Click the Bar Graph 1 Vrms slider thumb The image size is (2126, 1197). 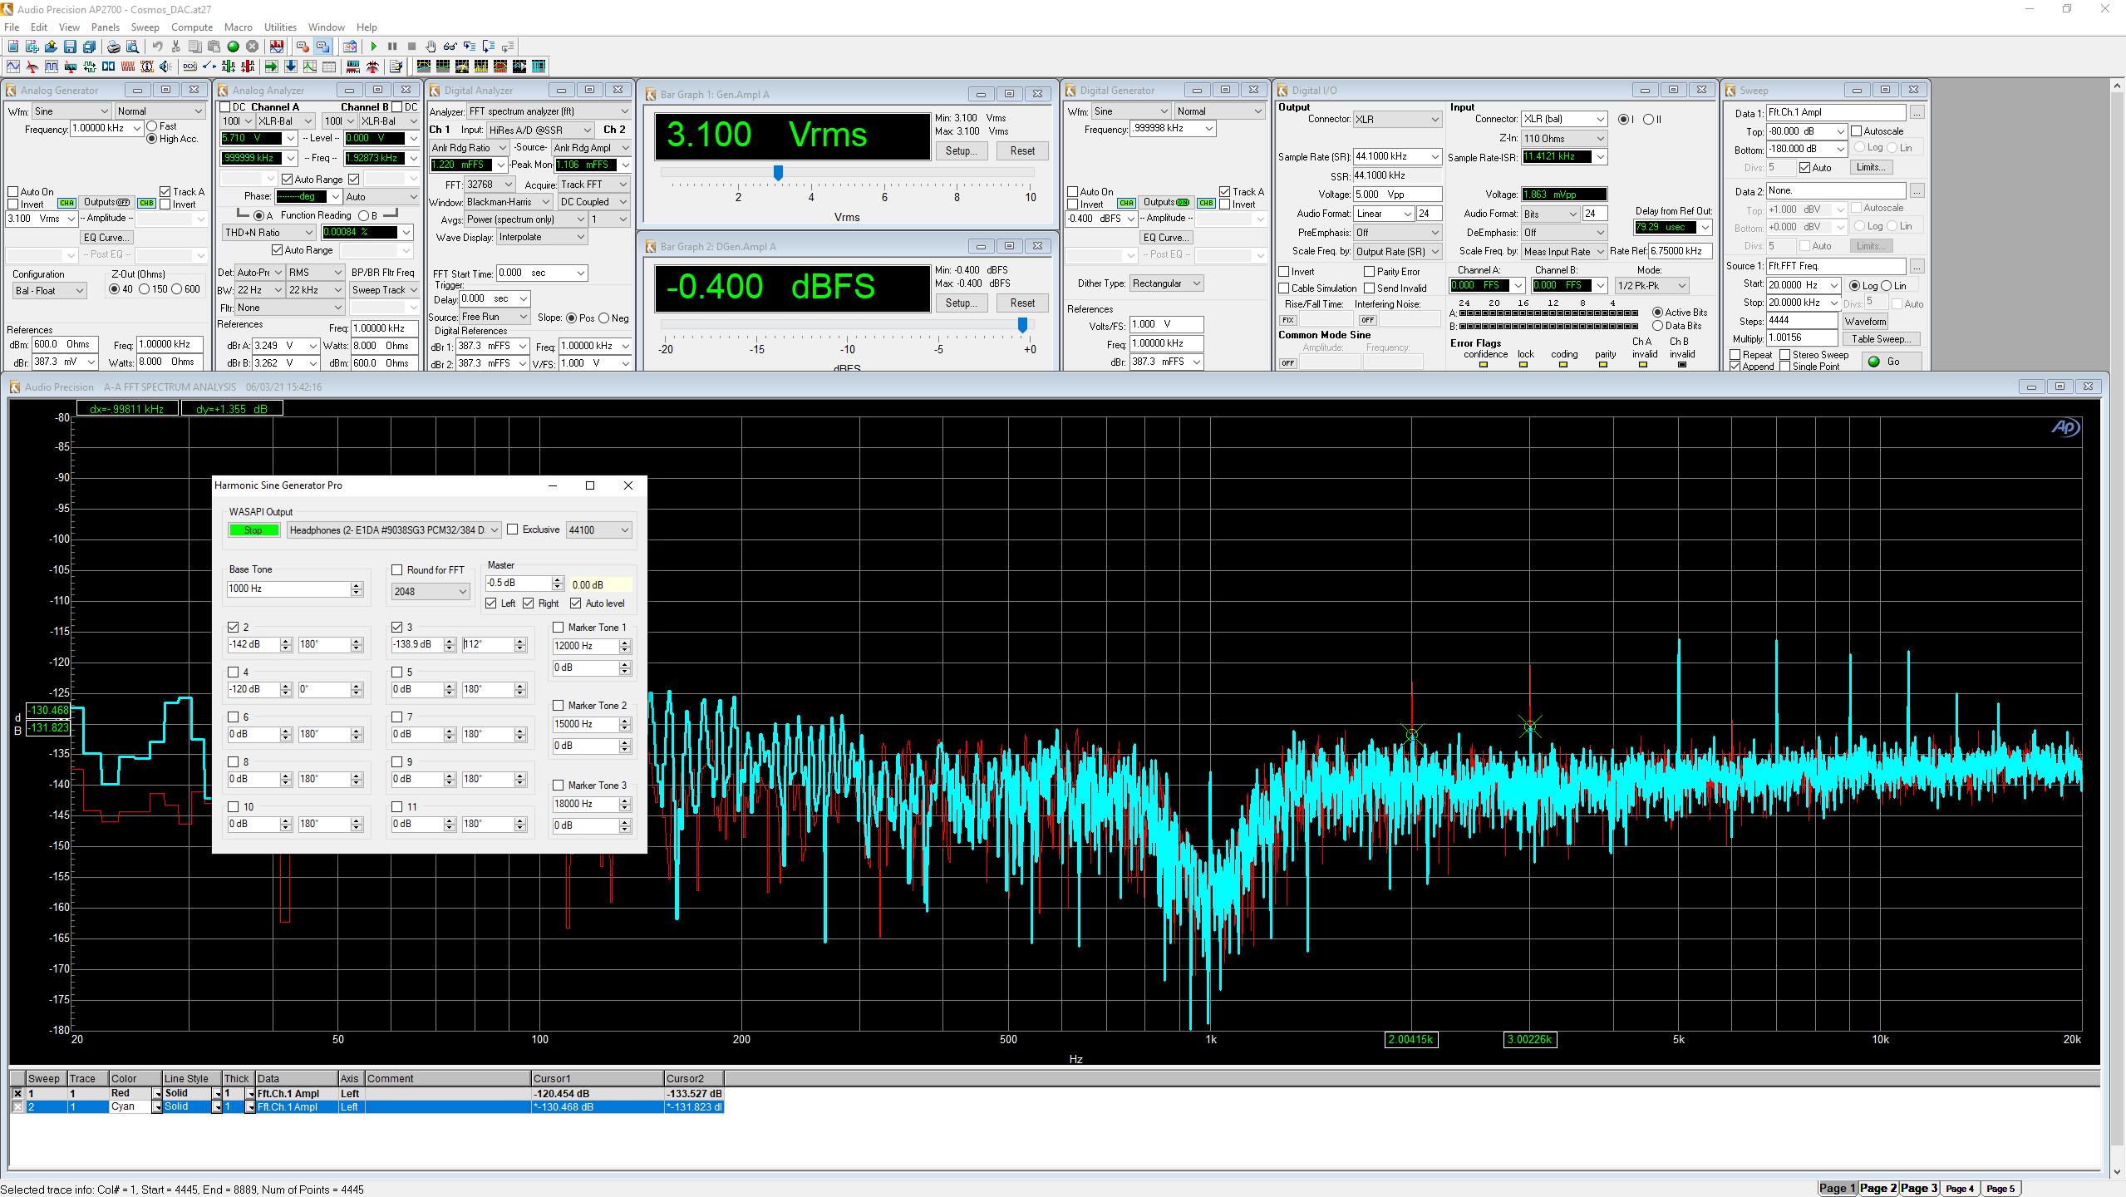point(778,173)
